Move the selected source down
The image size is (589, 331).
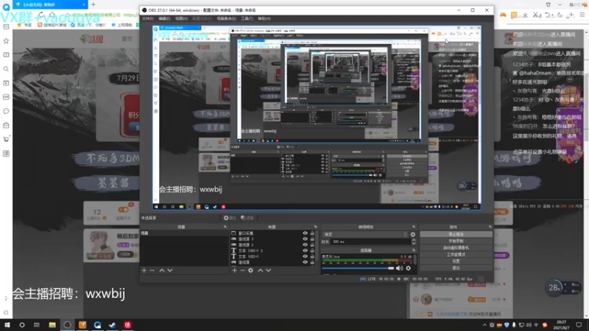pos(268,270)
